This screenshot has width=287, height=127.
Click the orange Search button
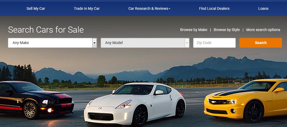pyautogui.click(x=261, y=43)
